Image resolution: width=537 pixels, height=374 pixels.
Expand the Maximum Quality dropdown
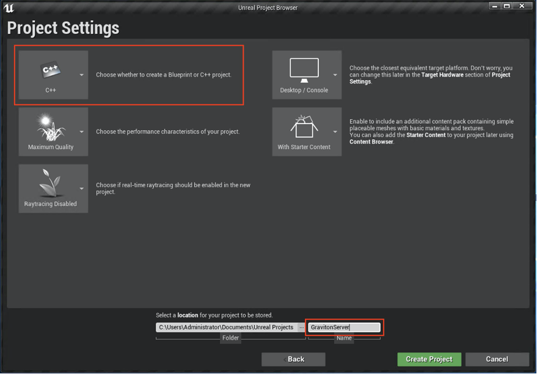tap(80, 131)
